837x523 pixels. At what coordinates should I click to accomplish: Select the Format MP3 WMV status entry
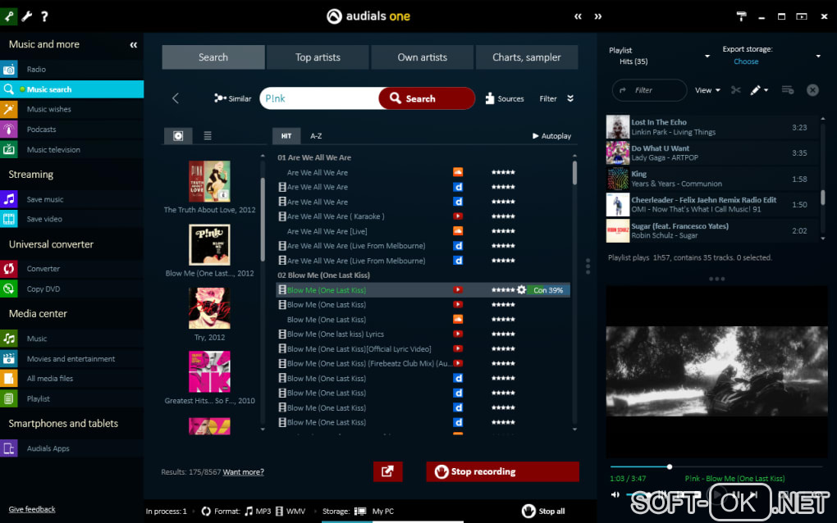click(x=254, y=512)
